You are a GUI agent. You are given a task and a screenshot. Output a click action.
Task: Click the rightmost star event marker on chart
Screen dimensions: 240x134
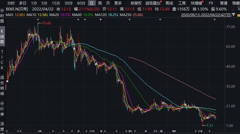[215, 19]
